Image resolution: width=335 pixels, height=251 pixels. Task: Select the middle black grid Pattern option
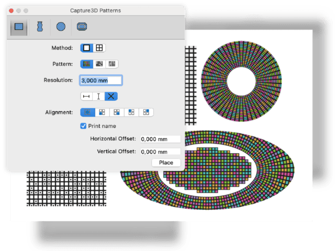point(99,64)
